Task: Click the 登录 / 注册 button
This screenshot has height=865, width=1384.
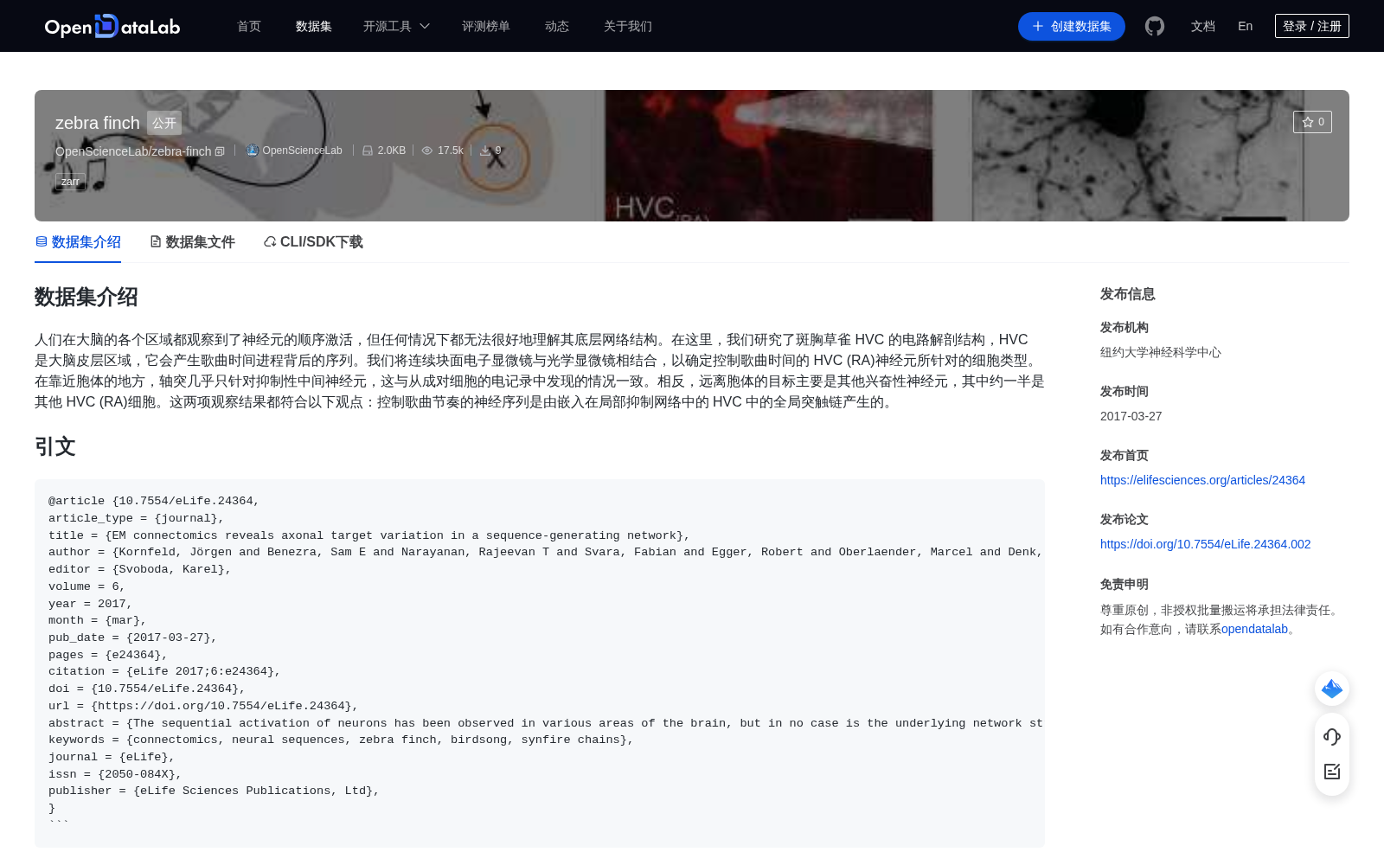Action: point(1312,26)
